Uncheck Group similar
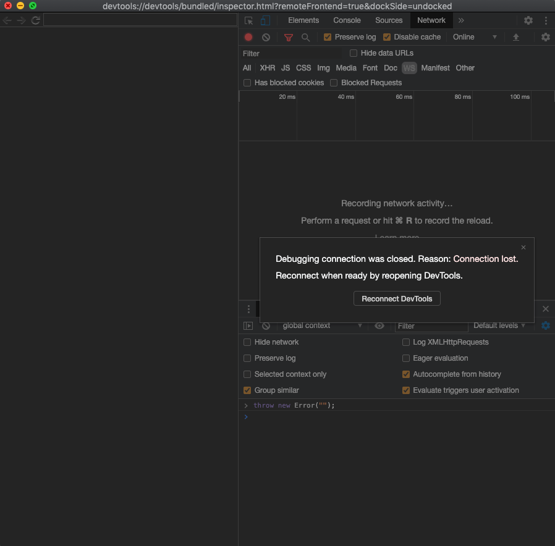 click(247, 390)
